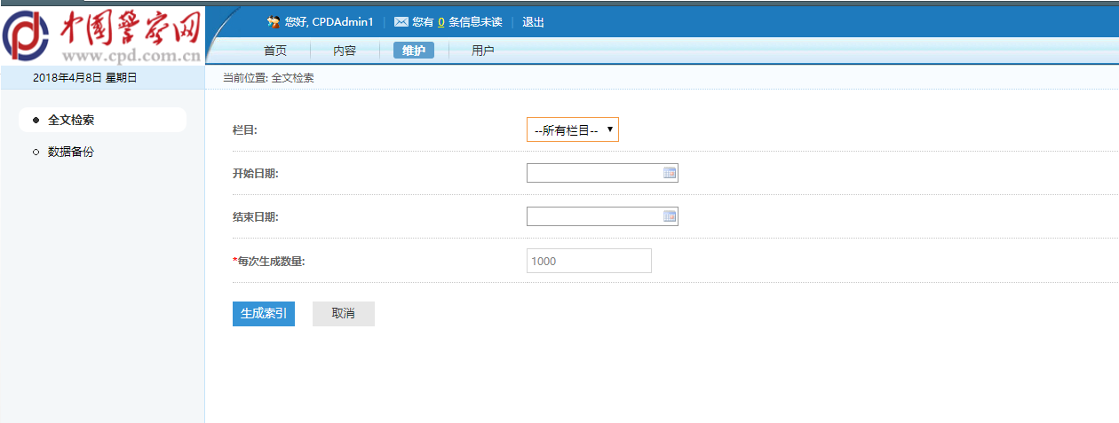The height and width of the screenshot is (423, 1119).
Task: Select 数据备份 in the sidebar
Action: (x=71, y=153)
